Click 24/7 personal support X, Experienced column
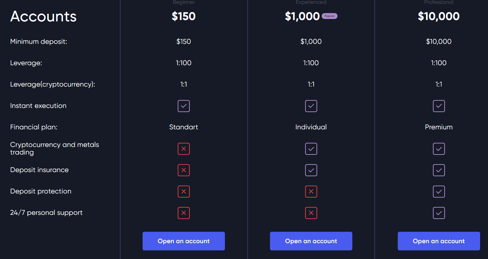 point(311,213)
